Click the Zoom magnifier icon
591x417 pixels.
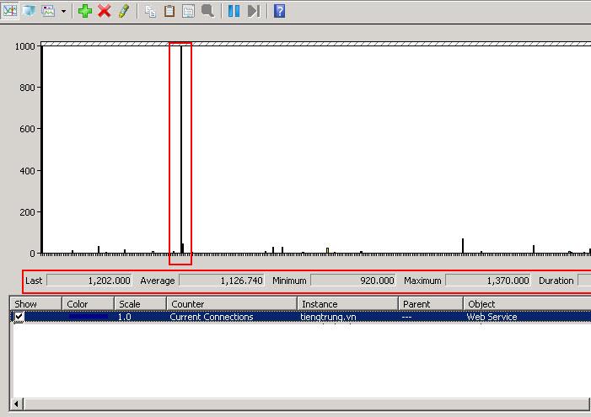point(207,11)
